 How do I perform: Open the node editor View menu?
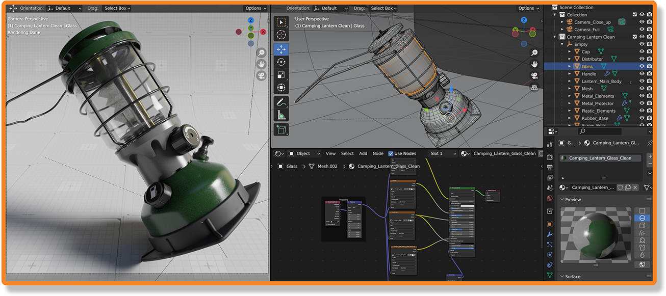pyautogui.click(x=330, y=153)
